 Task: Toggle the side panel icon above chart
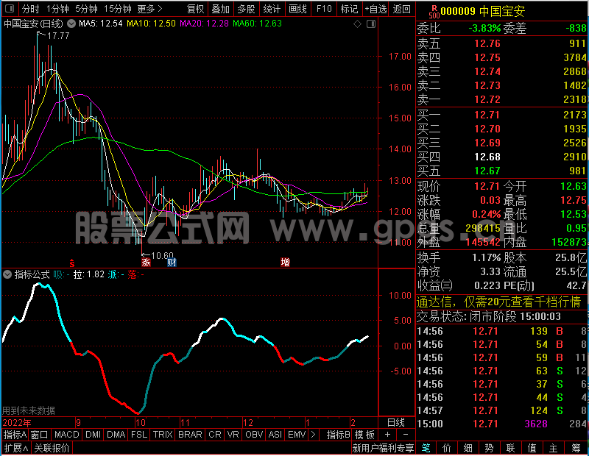point(371,24)
